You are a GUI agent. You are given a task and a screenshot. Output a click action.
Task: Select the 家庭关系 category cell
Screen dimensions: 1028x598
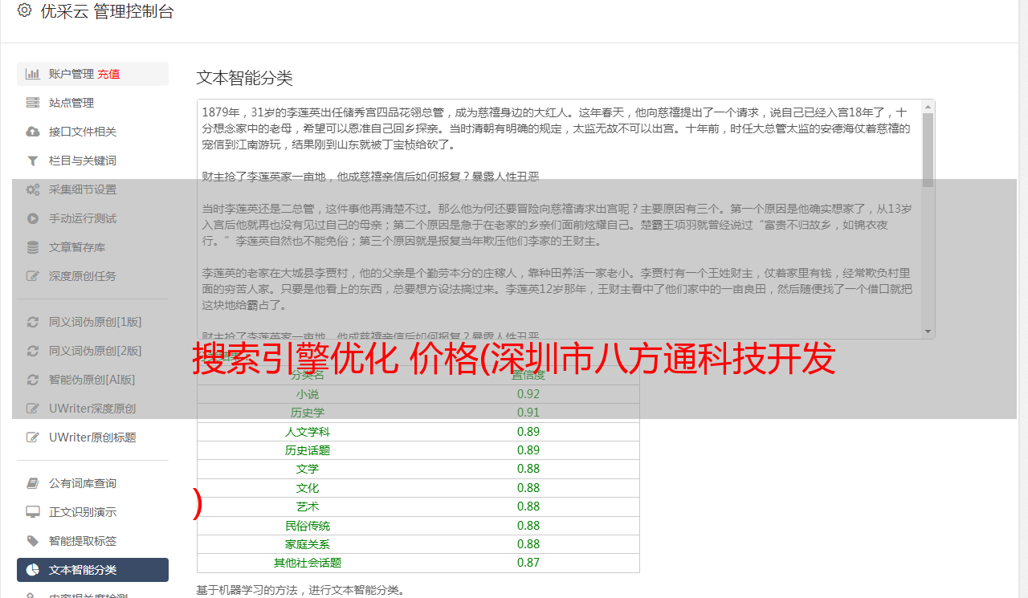point(308,544)
